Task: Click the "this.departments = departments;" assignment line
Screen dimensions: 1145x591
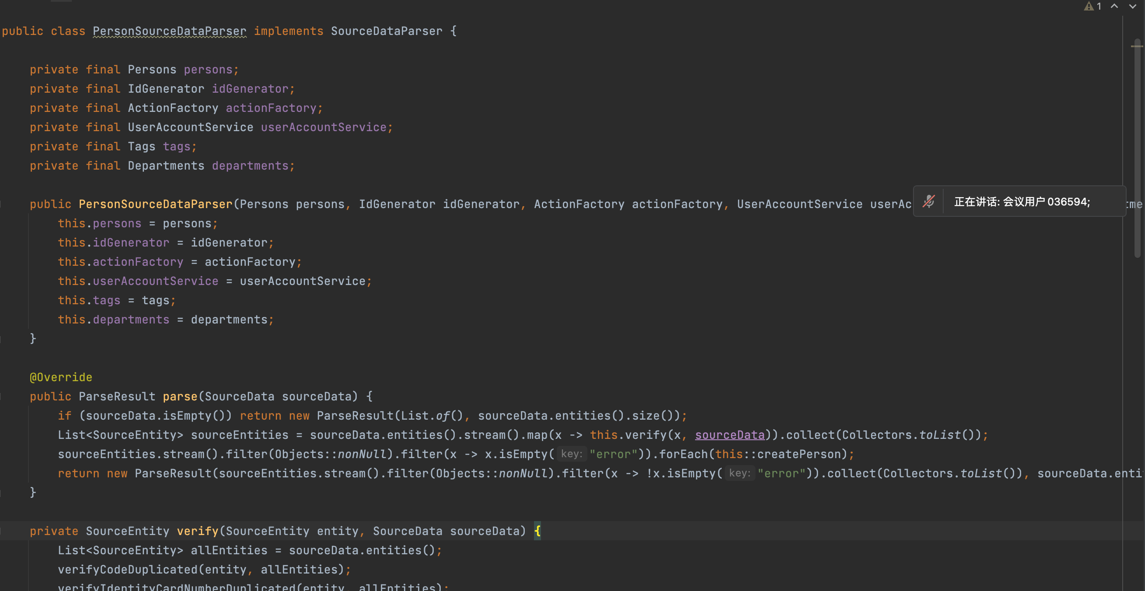Action: [x=166, y=320]
